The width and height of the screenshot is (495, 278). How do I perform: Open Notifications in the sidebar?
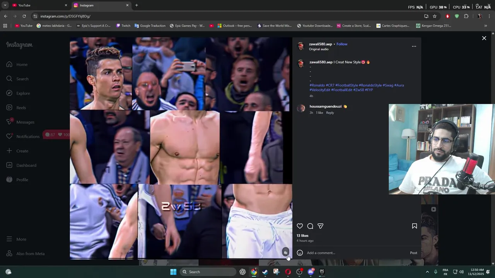[23, 136]
